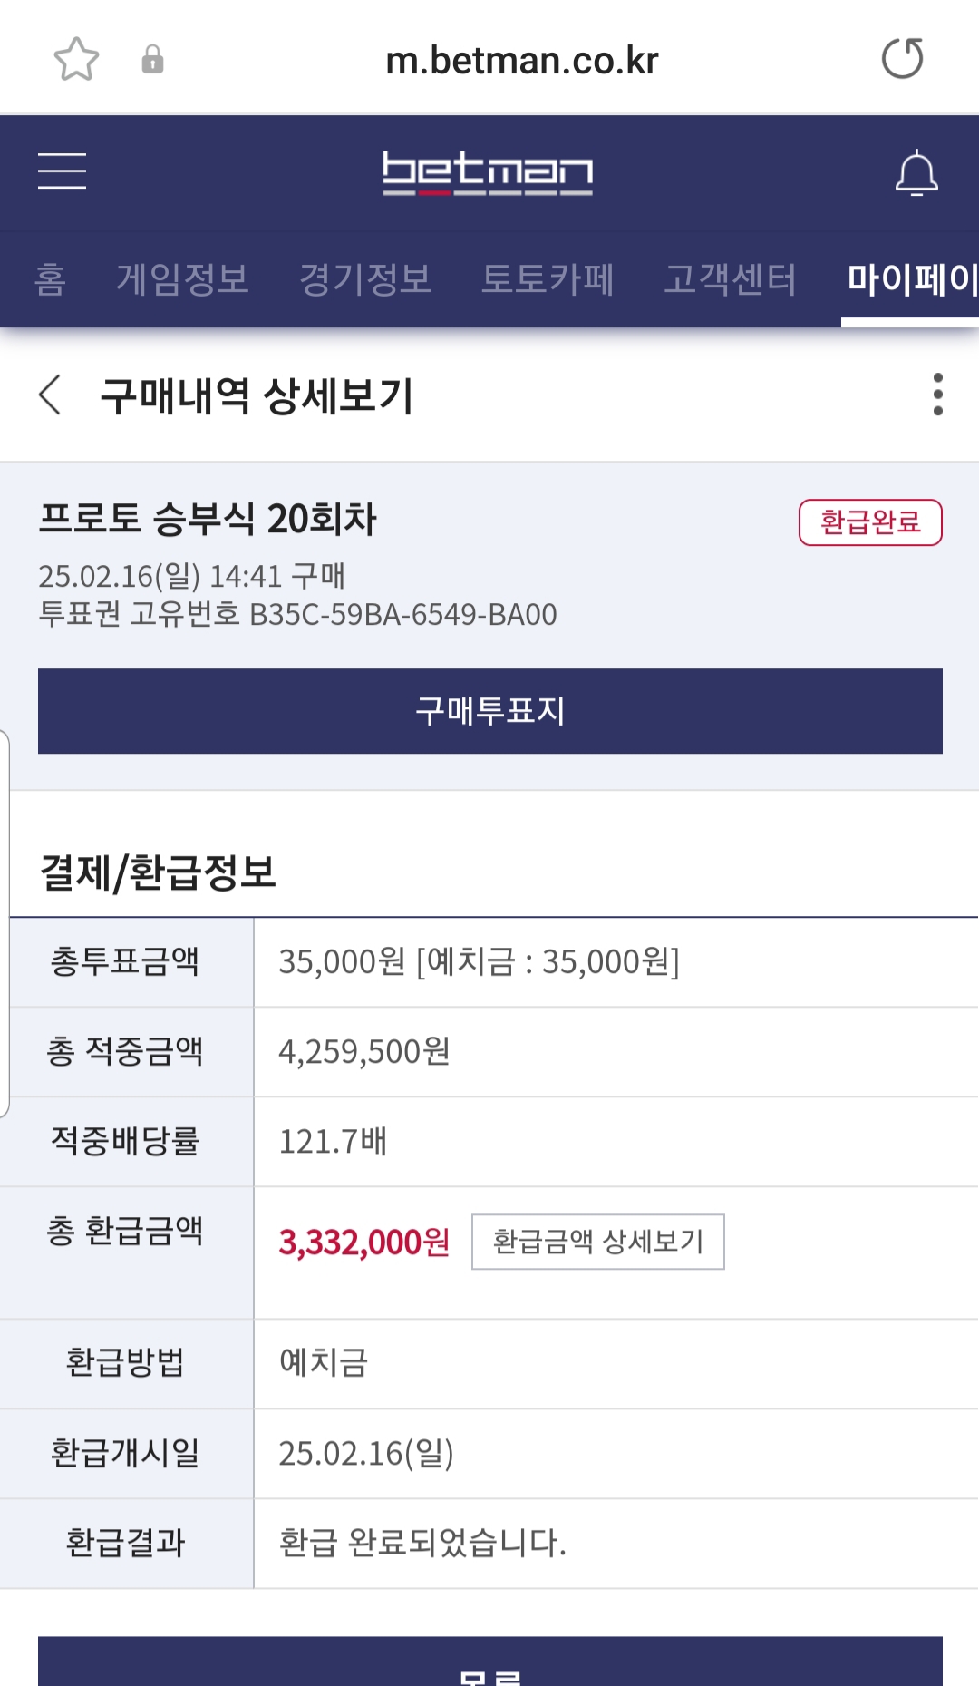979x1686 pixels.
Task: Switch to the 홈 tab
Action: [x=51, y=278]
